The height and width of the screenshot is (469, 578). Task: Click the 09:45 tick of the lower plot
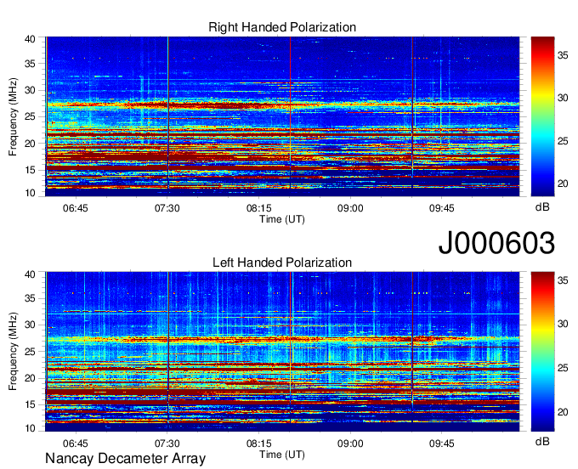pyautogui.click(x=442, y=444)
